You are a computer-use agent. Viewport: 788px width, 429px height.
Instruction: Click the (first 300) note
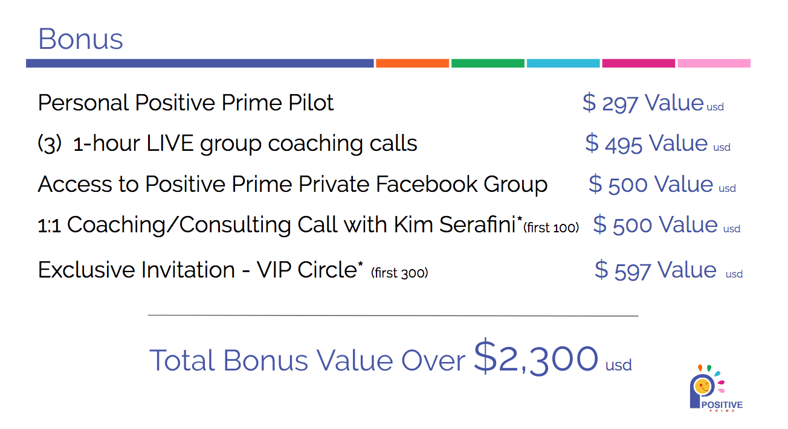click(x=399, y=273)
